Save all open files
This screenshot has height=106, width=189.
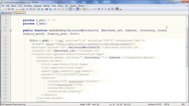click(12, 9)
